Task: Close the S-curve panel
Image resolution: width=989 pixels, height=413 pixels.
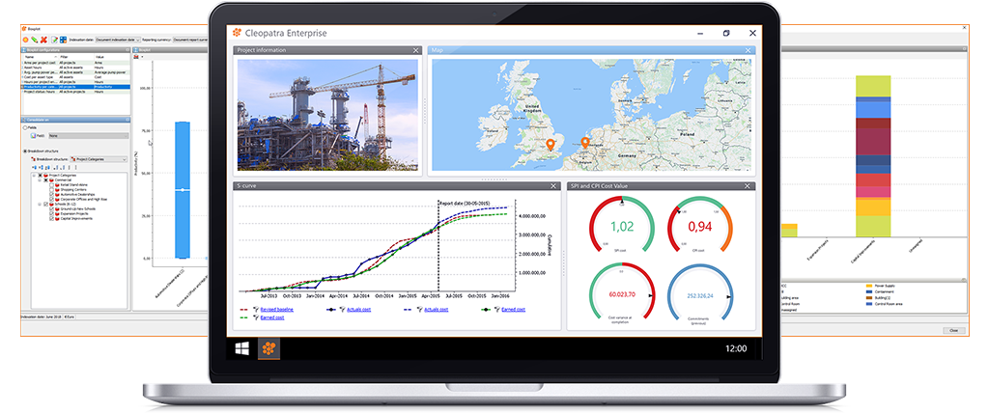Action: [x=553, y=186]
